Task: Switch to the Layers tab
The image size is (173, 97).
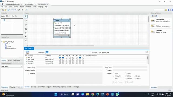Action: point(9,60)
